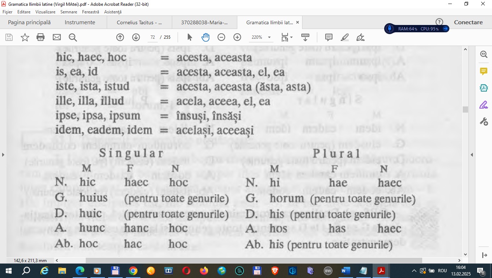Activate the hand pan tool
The height and width of the screenshot is (278, 492).
coord(205,37)
